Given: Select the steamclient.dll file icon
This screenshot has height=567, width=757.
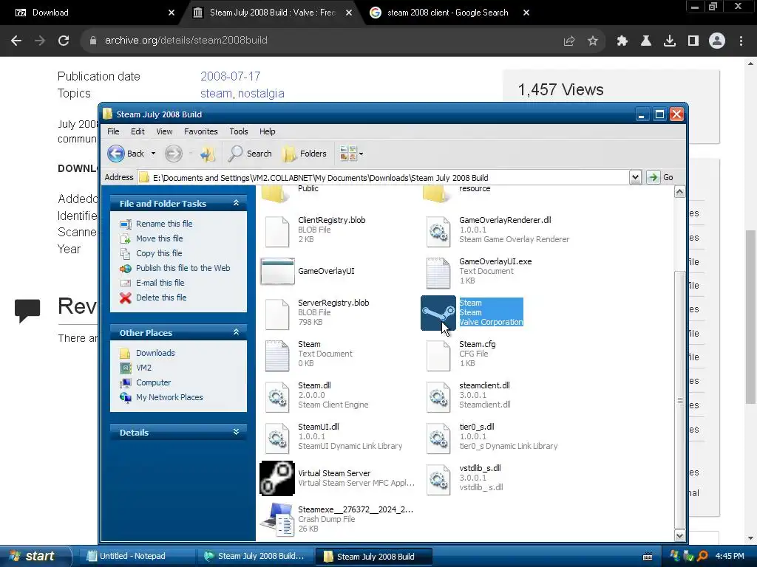Looking at the screenshot, I should point(438,396).
